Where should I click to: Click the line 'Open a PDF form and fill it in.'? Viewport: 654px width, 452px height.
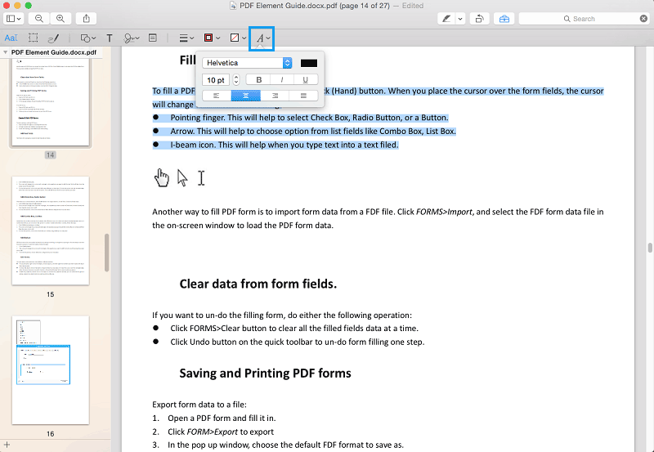[x=222, y=418]
